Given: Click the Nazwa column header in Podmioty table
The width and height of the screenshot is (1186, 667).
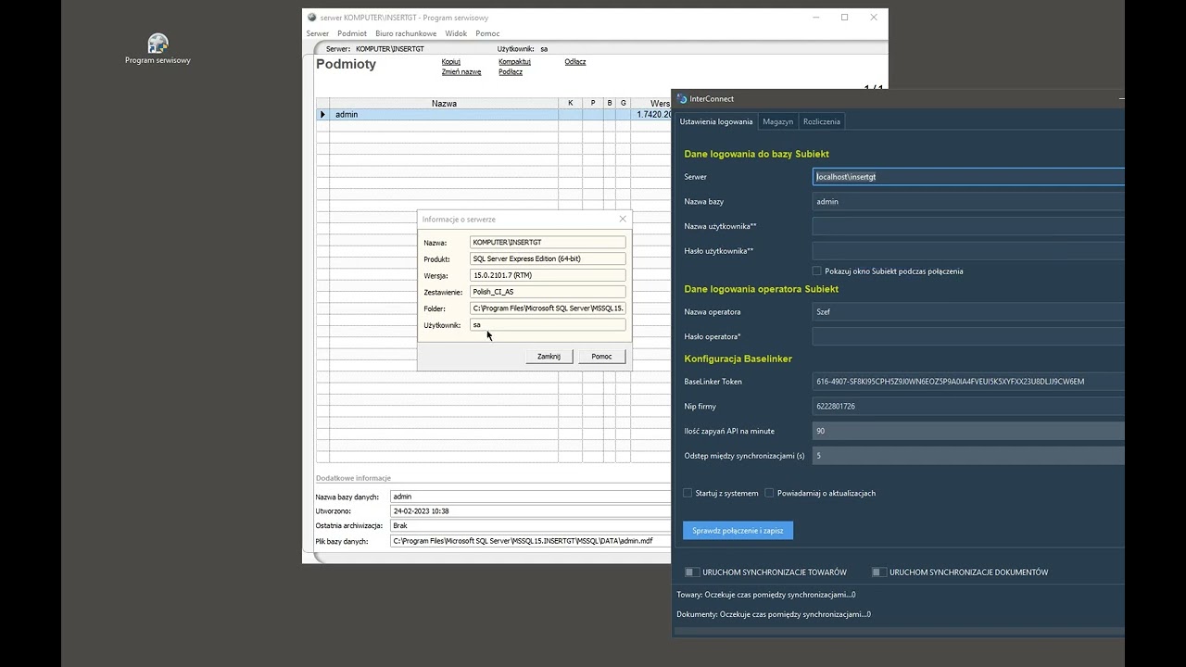Looking at the screenshot, I should coord(444,103).
